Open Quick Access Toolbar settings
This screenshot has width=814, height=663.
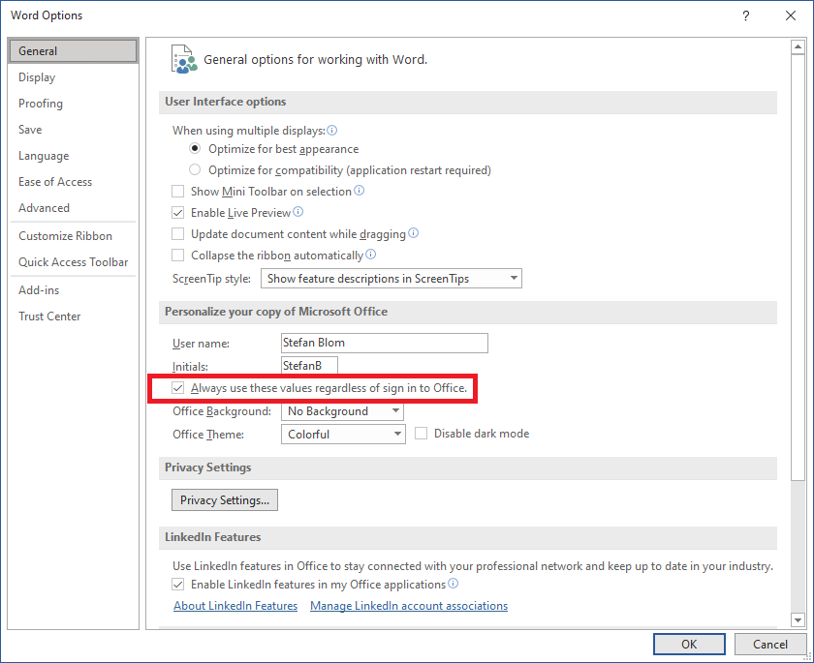coord(74,261)
